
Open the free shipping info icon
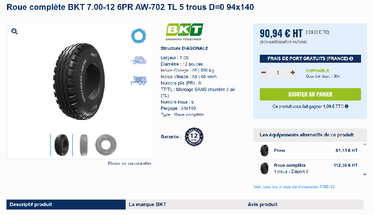(x=351, y=59)
